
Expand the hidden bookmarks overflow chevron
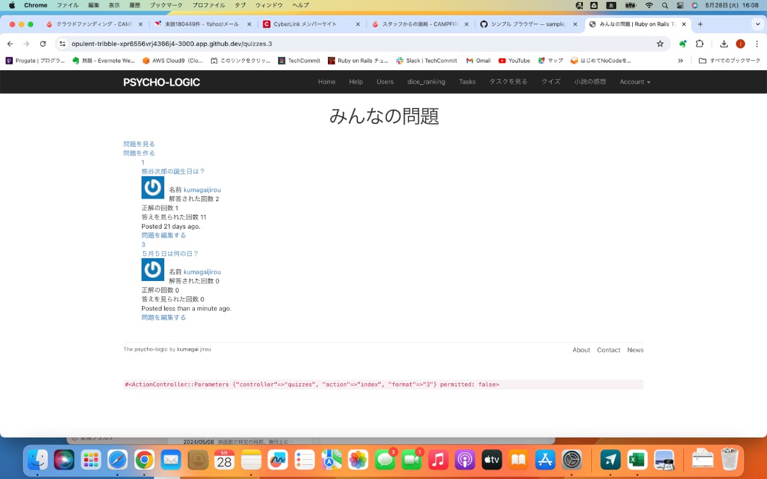coord(680,61)
